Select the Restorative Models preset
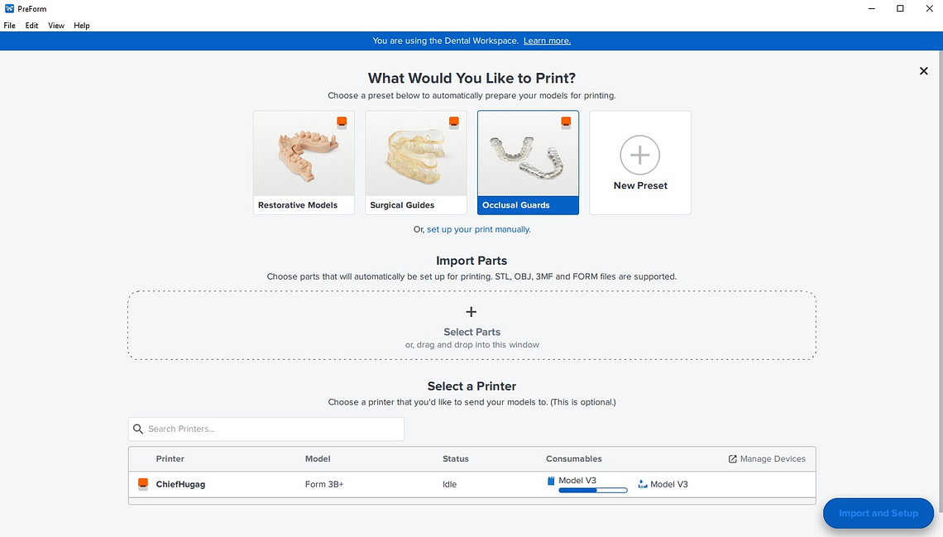Screen dimensions: 943x537 point(304,162)
